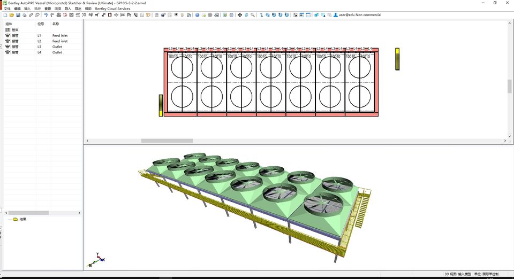Click the user account icon
514x279 pixels.
click(x=336, y=15)
